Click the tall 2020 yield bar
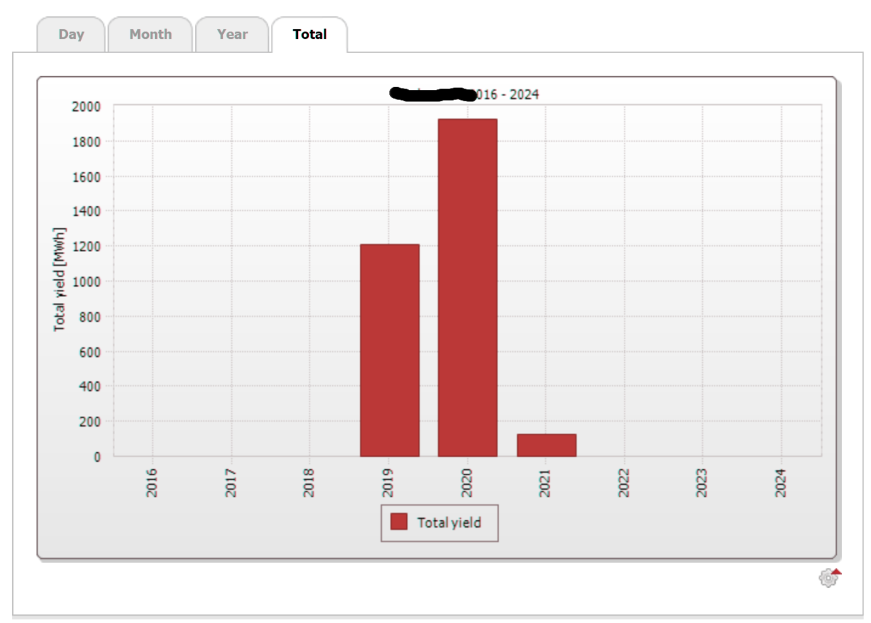871x623 pixels. tap(467, 287)
